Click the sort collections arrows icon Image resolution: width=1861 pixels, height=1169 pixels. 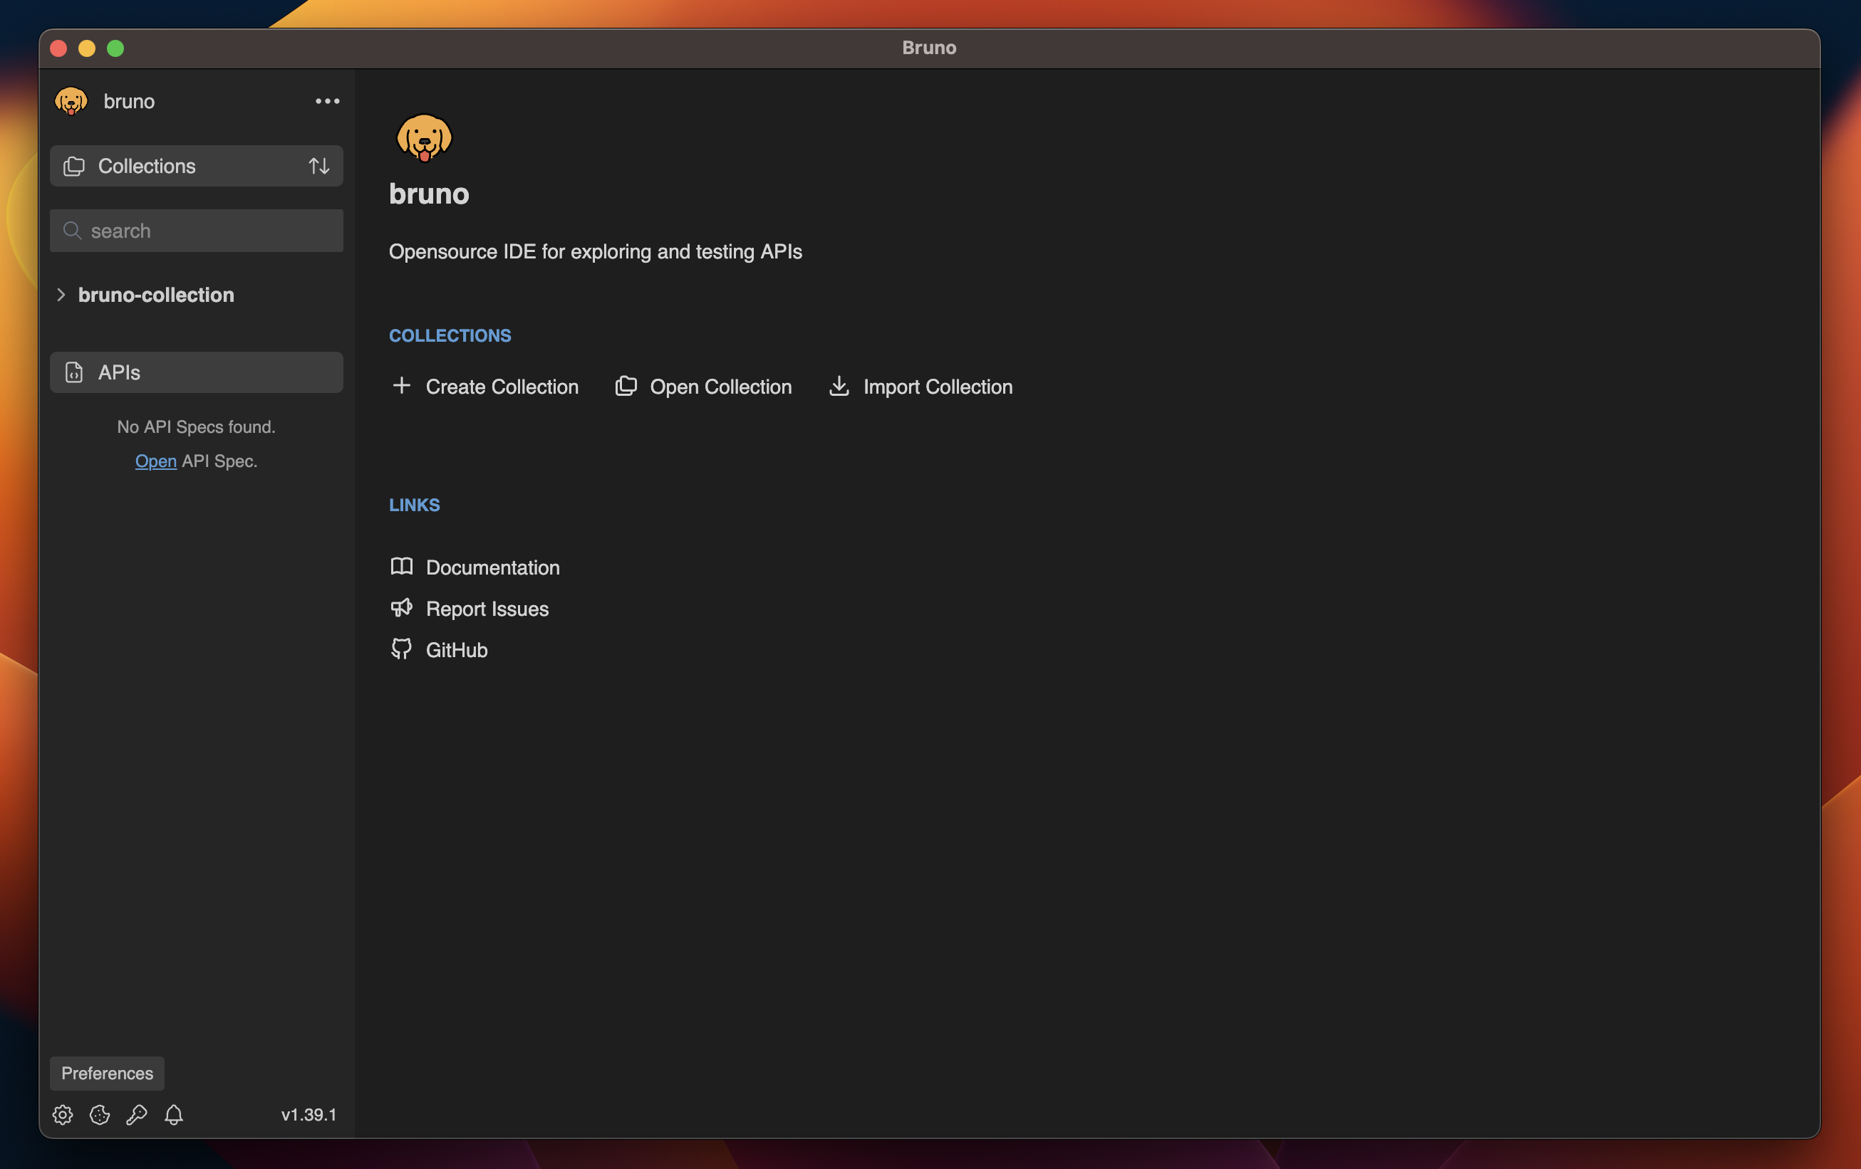point(319,166)
